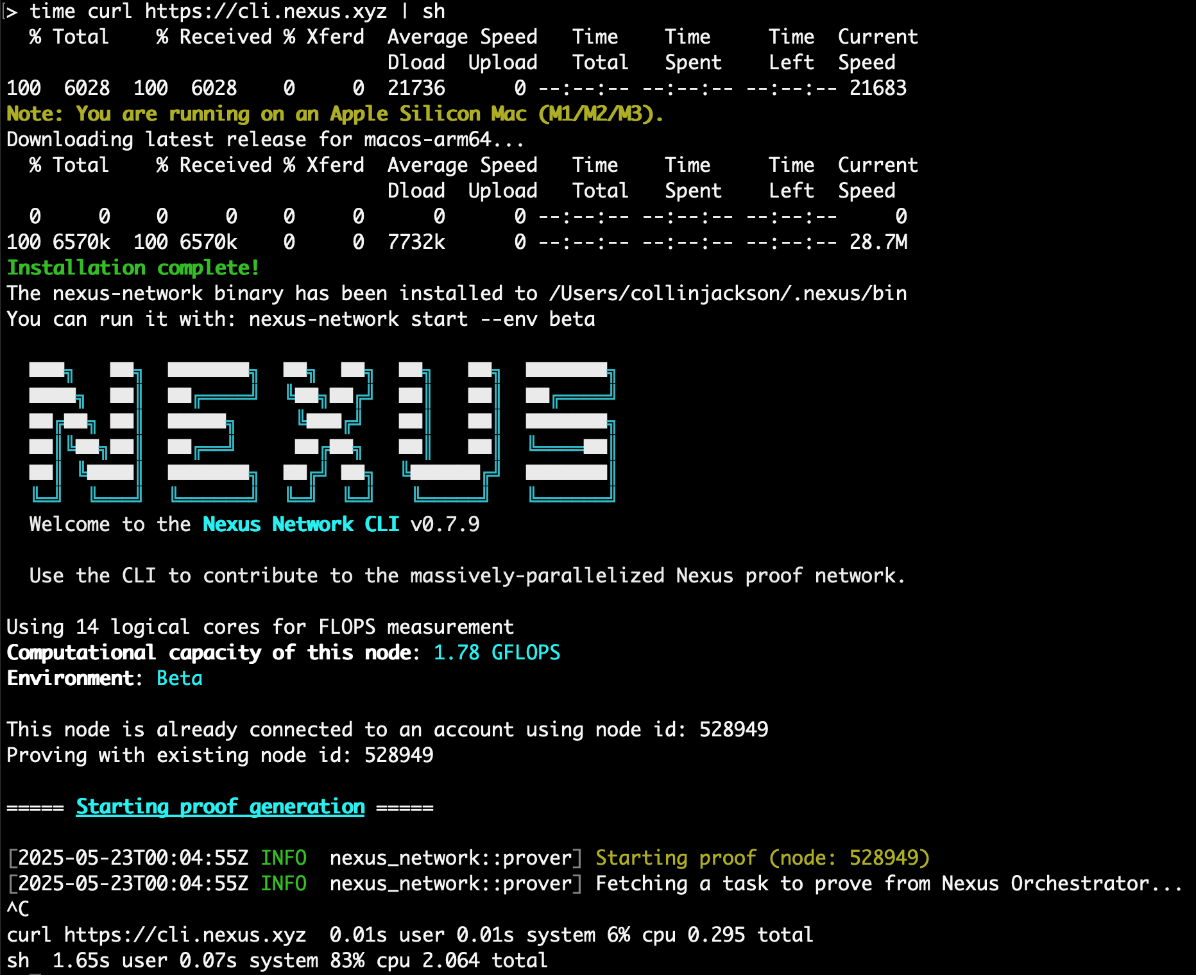Click '83% cpu' in sh timing line
The height and width of the screenshot is (975, 1196).
pos(370,960)
